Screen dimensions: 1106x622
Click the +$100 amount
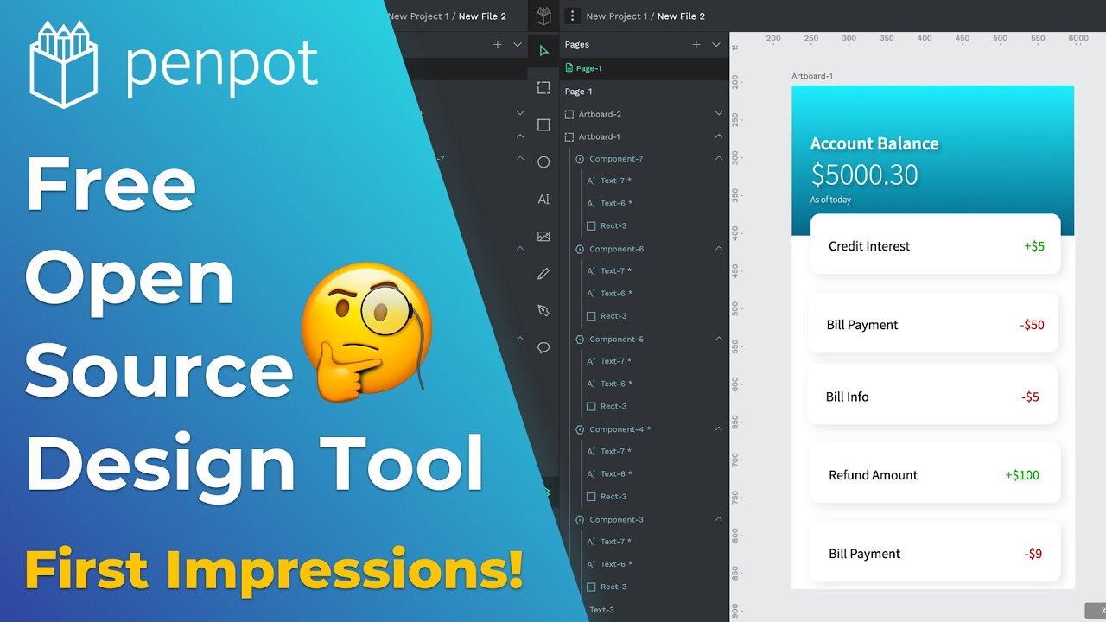click(x=1022, y=475)
